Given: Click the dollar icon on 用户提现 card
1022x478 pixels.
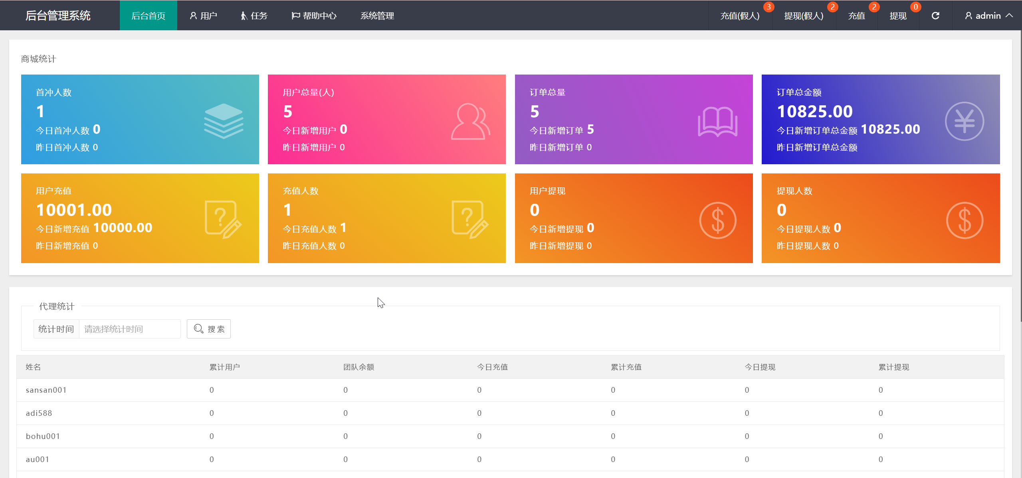Looking at the screenshot, I should point(717,220).
